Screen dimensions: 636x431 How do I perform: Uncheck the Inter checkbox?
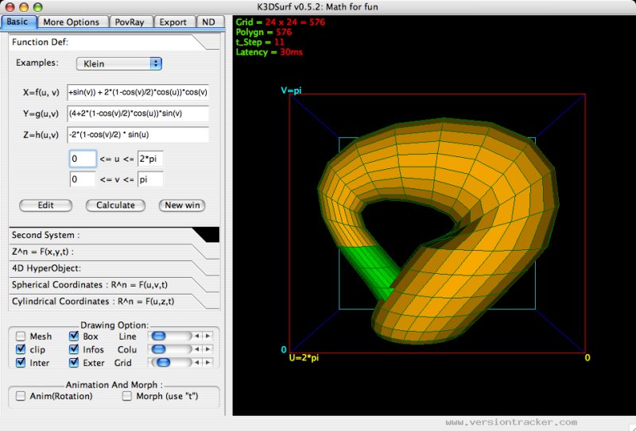point(21,363)
